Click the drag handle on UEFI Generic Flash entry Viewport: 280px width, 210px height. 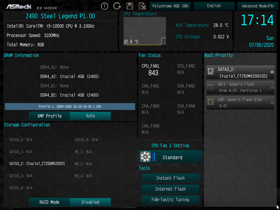tap(272, 87)
